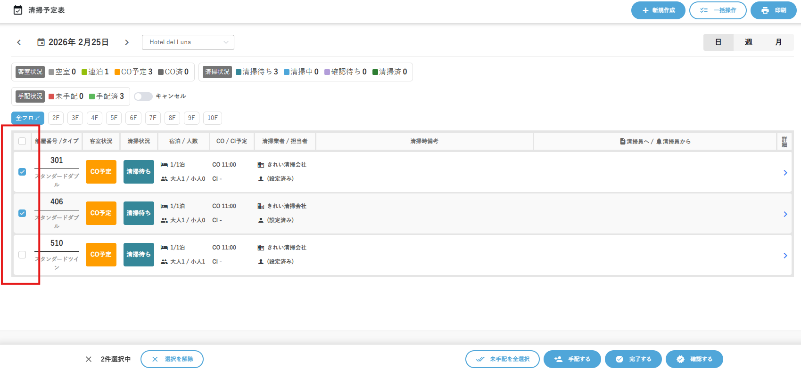Click the previous day arrow icon
This screenshot has height=370, width=801.
point(19,42)
